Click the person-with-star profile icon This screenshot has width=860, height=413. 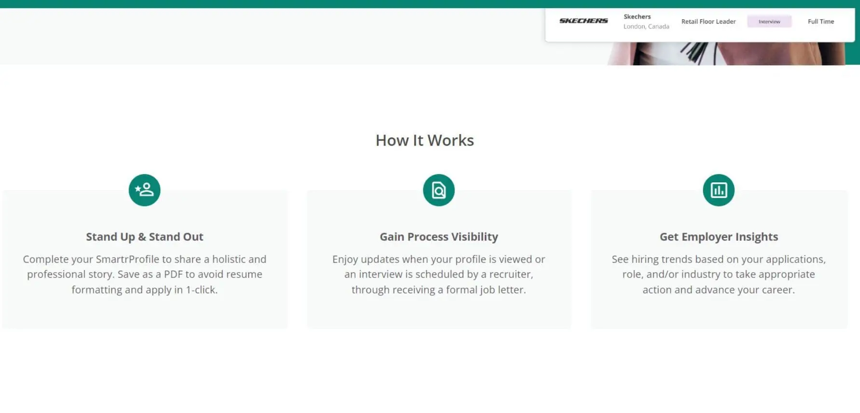click(144, 190)
